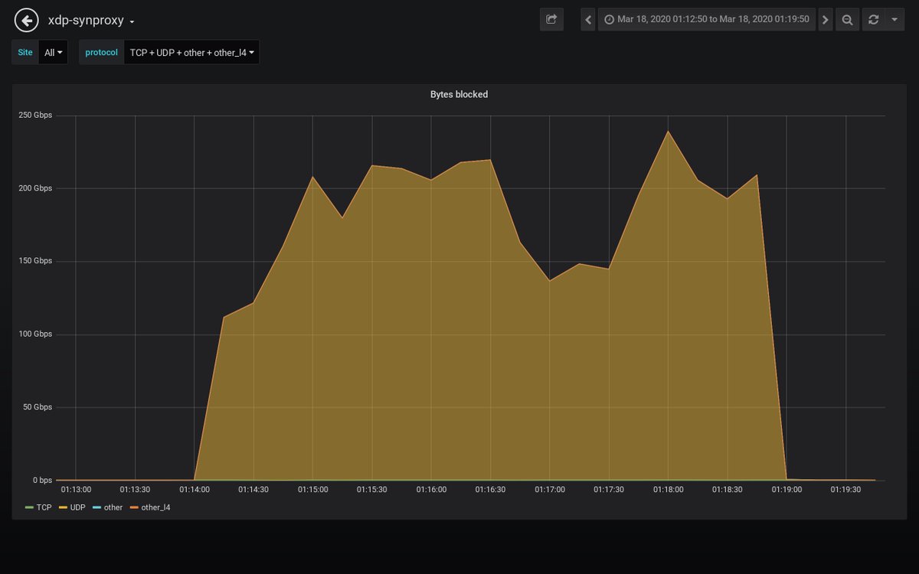Viewport: 919px width, 574px height.
Task: Refresh the dashboard data
Action: click(x=872, y=19)
